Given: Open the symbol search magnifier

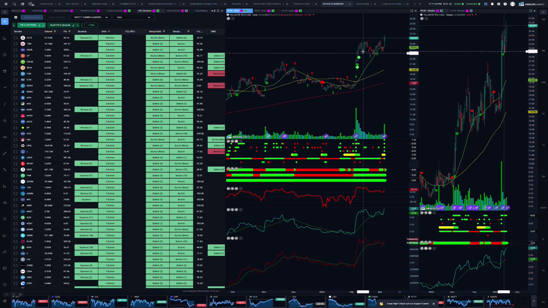Looking at the screenshot, I should point(14,4).
